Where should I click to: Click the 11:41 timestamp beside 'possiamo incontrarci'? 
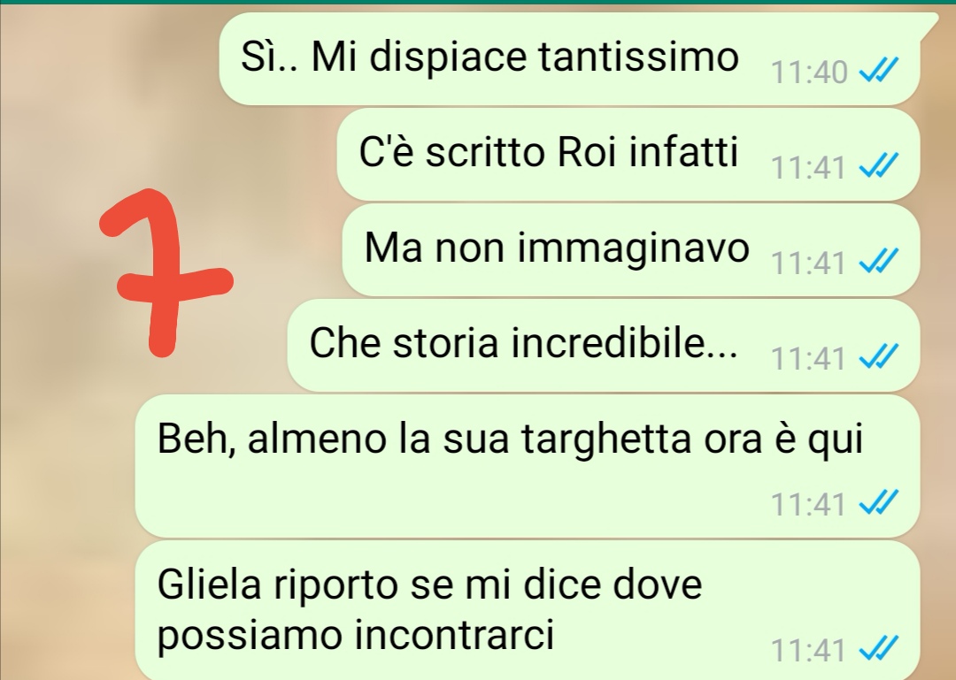808,650
